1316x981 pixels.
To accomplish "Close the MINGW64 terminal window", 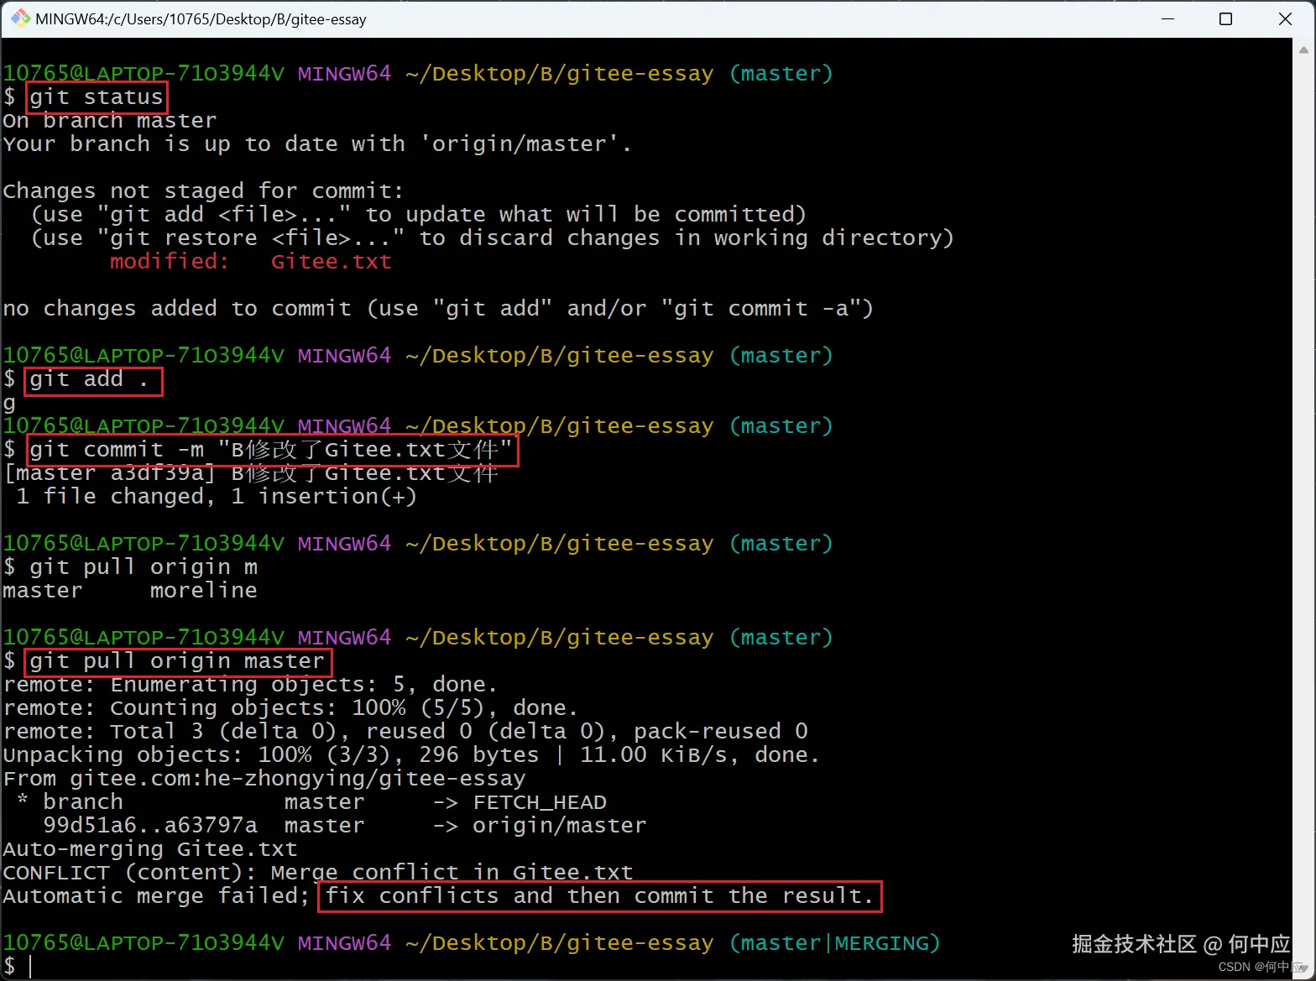I will (x=1285, y=18).
